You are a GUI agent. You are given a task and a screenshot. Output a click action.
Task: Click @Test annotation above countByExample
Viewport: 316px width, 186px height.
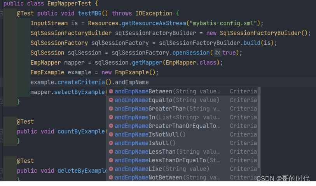[25, 122]
